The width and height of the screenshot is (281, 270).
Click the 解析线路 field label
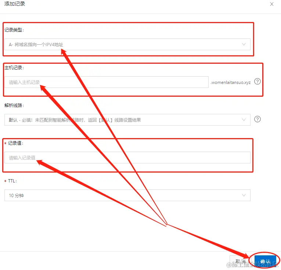(x=14, y=105)
